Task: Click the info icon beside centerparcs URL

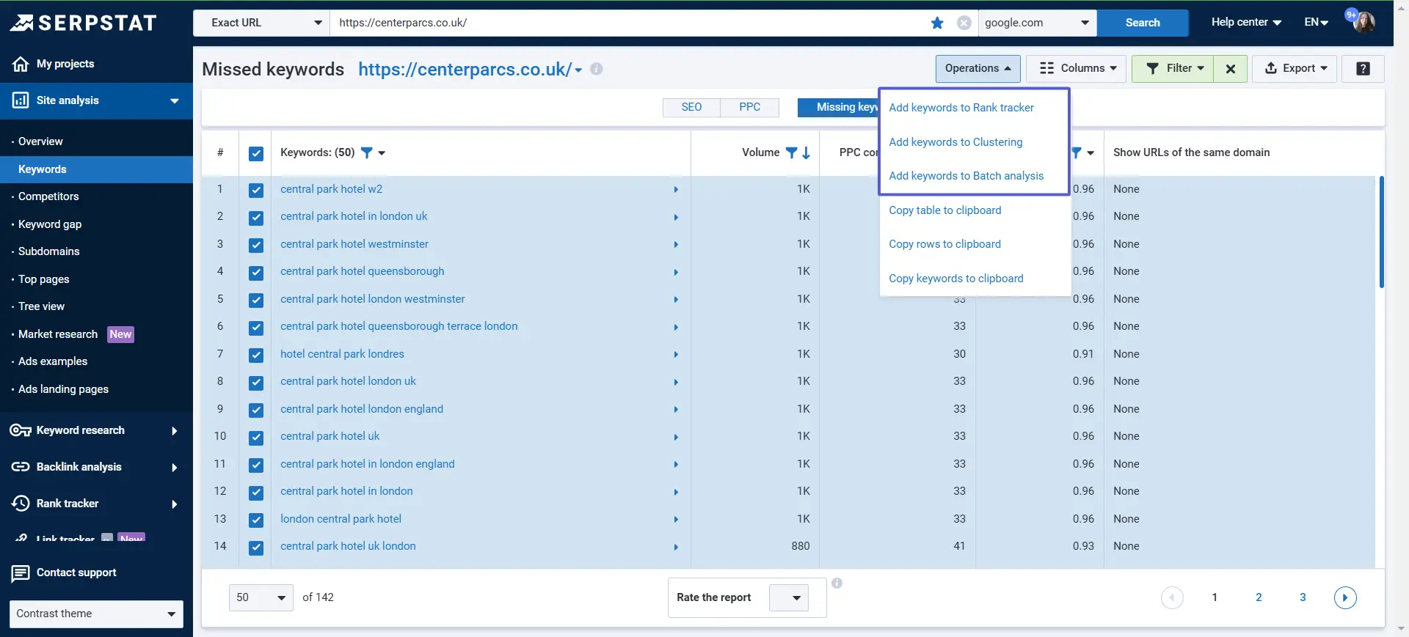Action: pos(597,69)
